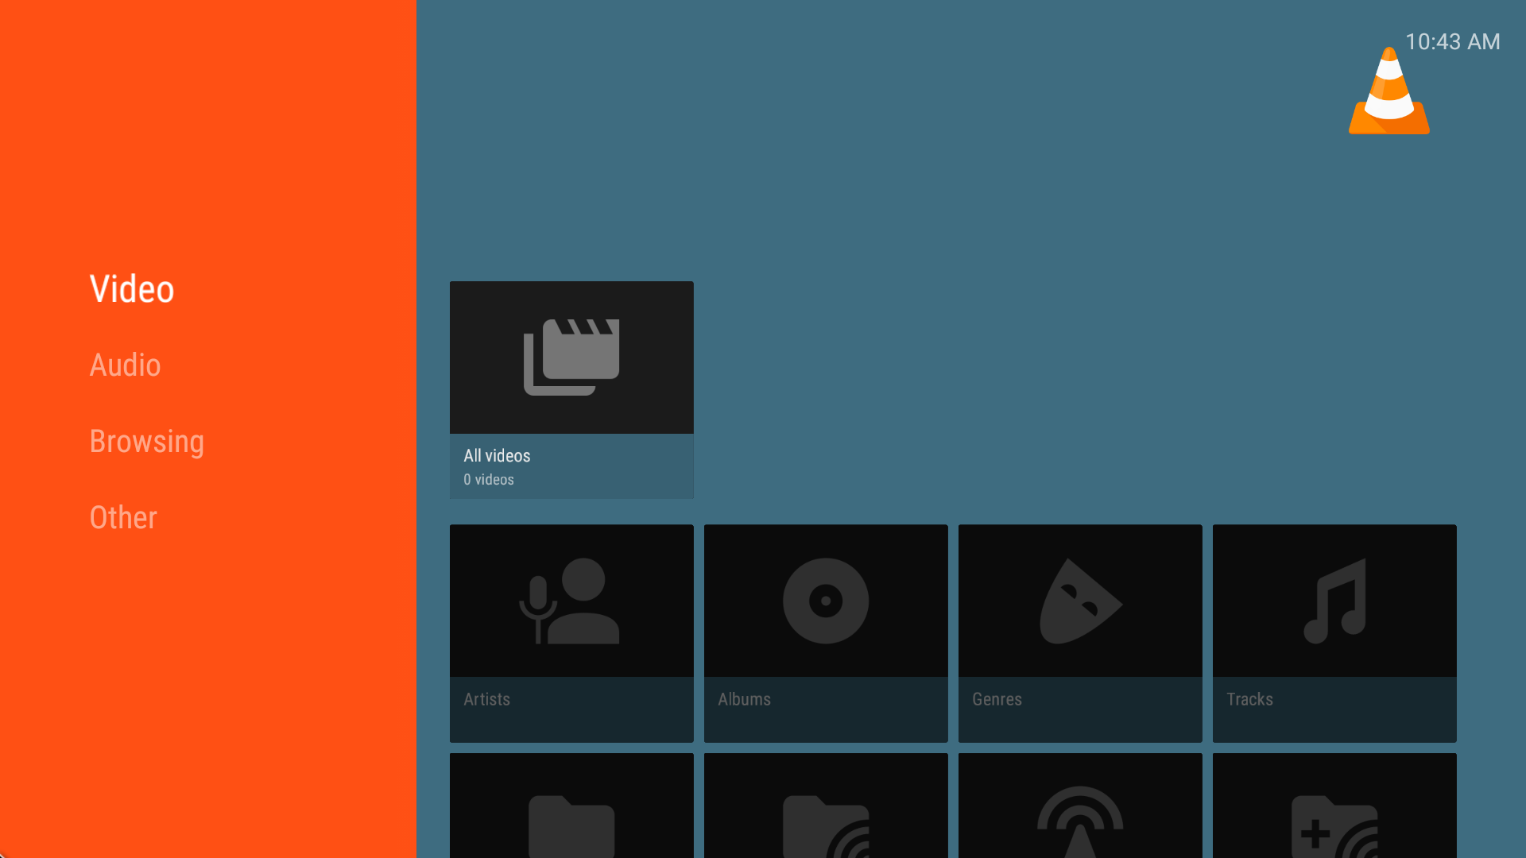Click the 'All videos' card title

497,455
